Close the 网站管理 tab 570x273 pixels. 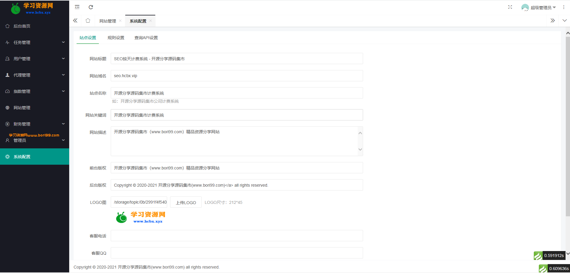[120, 21]
